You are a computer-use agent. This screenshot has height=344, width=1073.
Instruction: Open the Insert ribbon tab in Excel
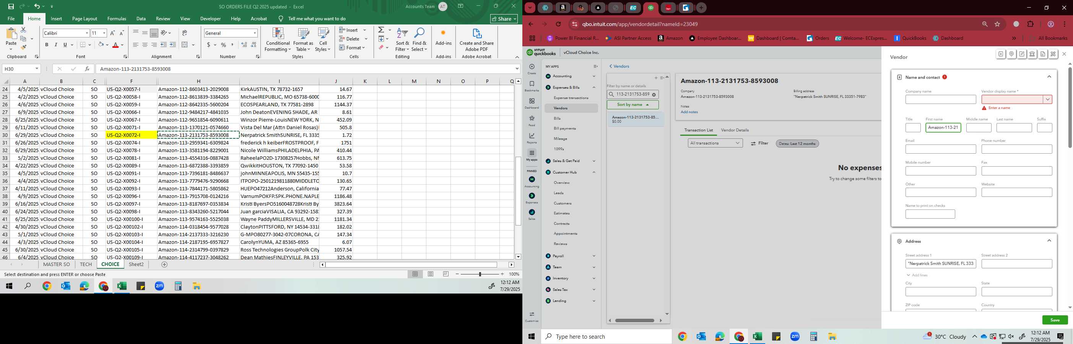coord(56,19)
